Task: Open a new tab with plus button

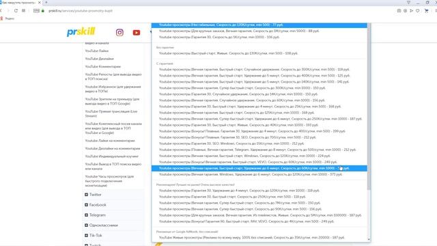Action: (x=46, y=3)
